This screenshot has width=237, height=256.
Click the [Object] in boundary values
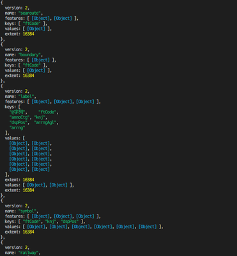(36, 70)
